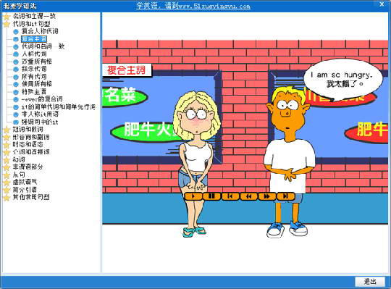Click the star icon beside 虚拟语气

coord(7,183)
